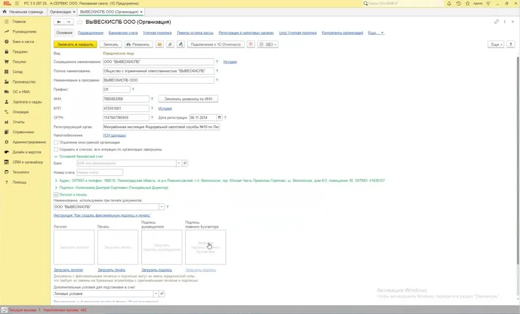Open the calendar picker for registration date
Image resolution: width=520 pixels, height=314 pixels.
click(x=219, y=118)
